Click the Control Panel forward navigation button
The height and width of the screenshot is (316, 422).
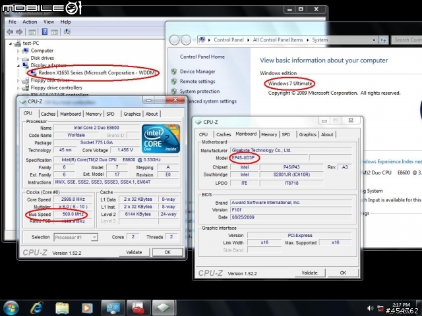tap(186, 40)
